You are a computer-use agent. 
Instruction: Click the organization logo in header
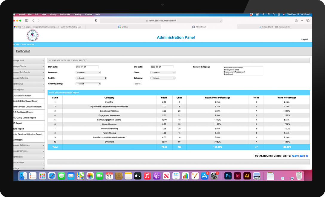point(32,36)
